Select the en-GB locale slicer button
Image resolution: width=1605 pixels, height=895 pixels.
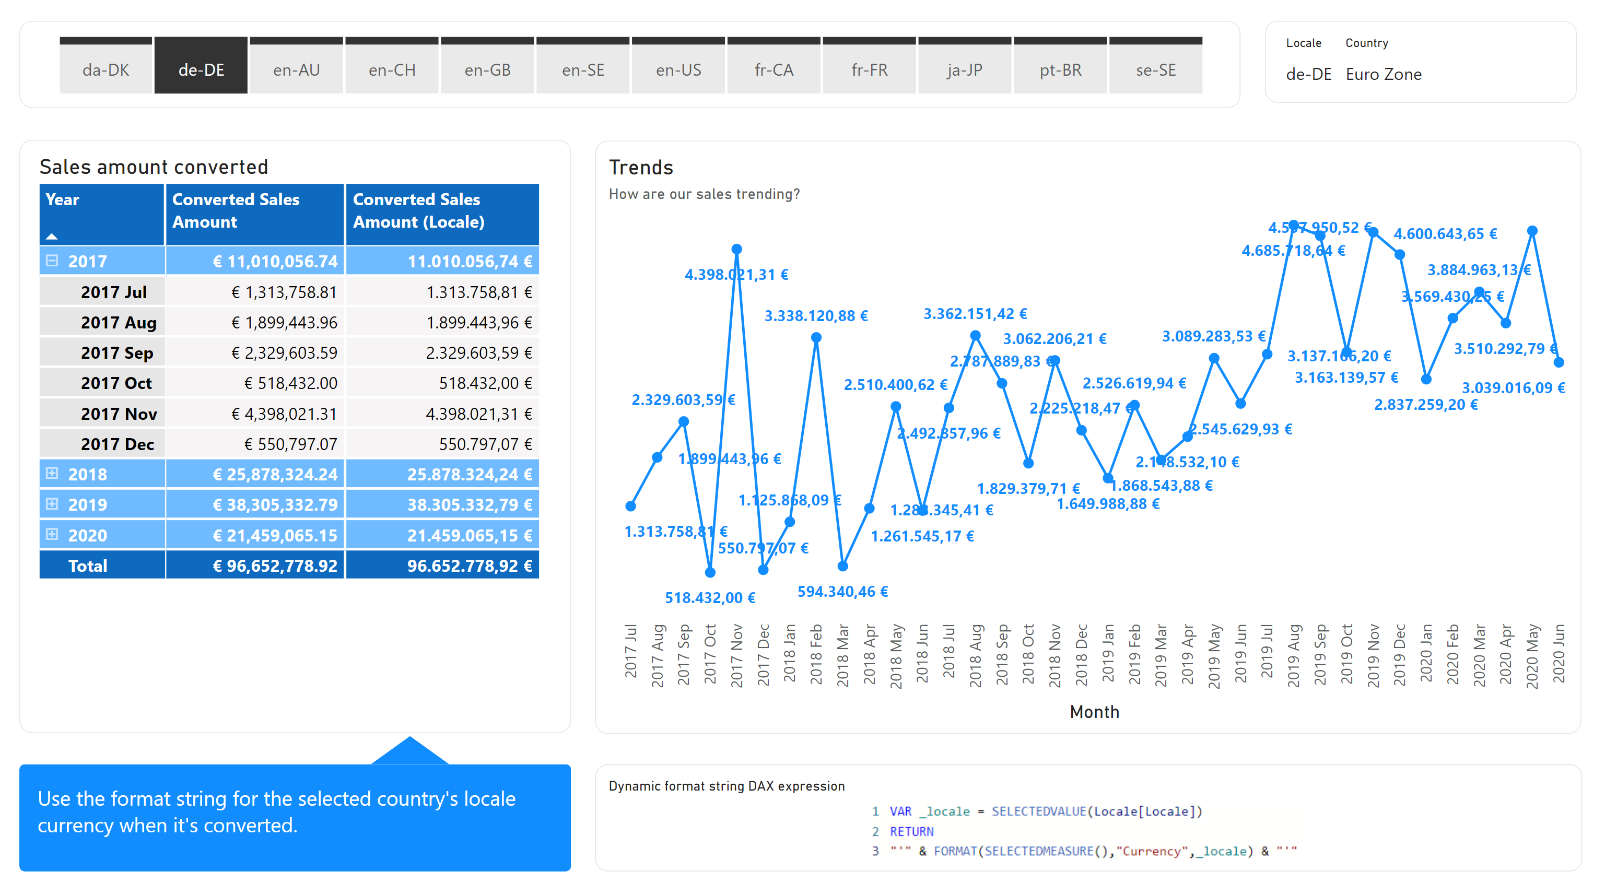tap(487, 66)
